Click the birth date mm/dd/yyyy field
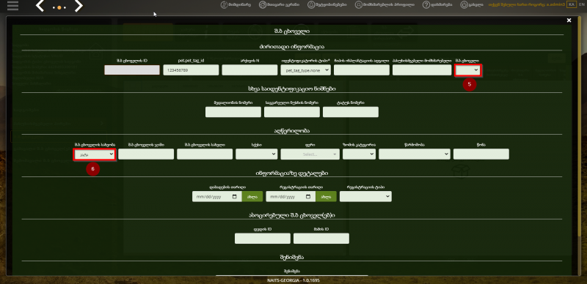 coord(216,197)
